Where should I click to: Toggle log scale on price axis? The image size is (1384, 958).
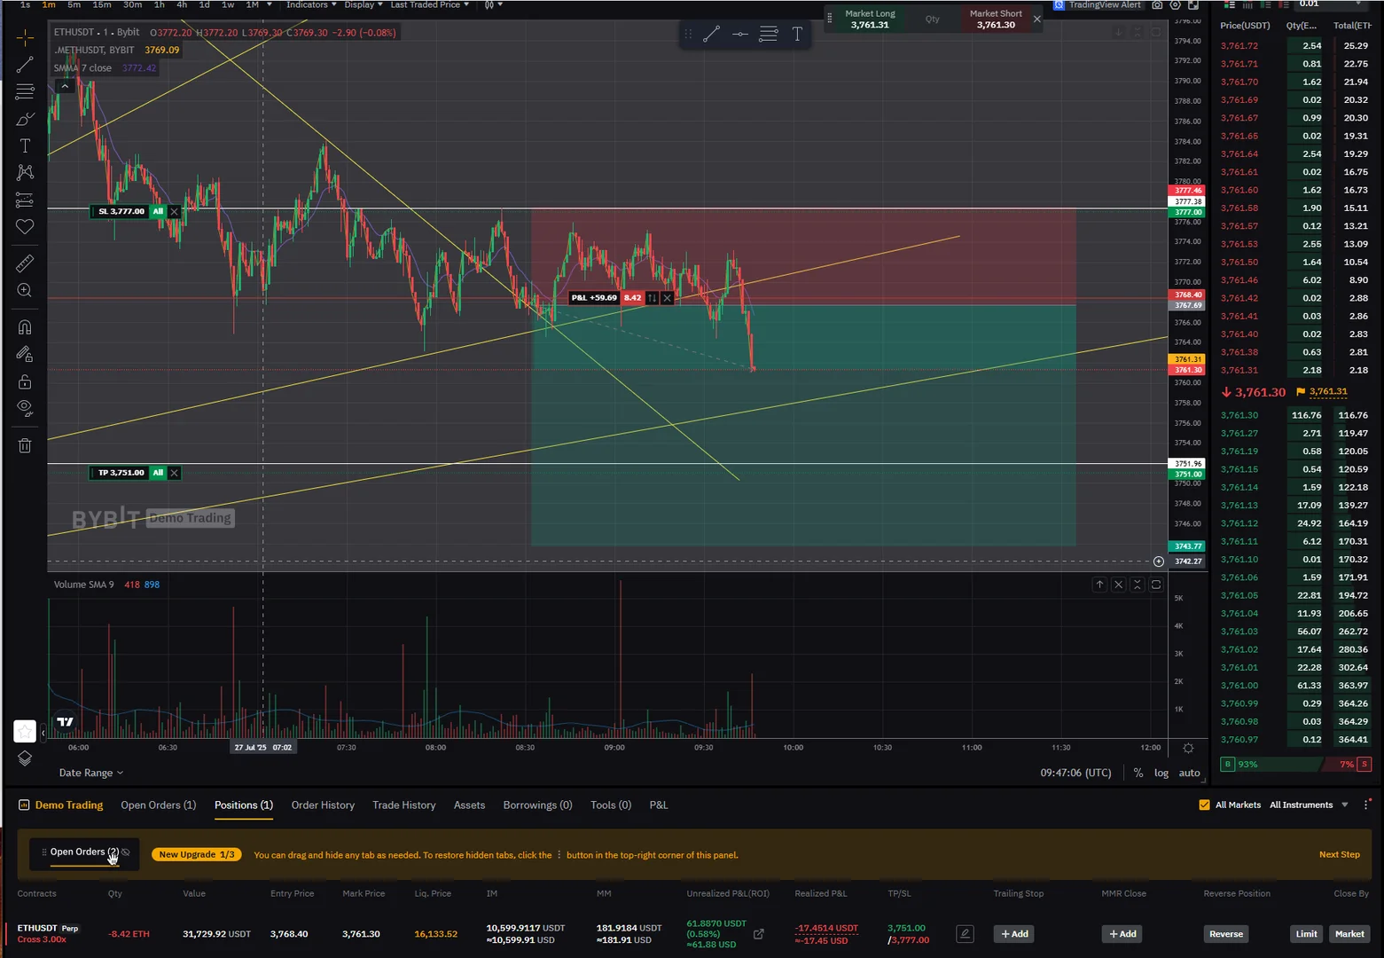click(x=1161, y=773)
